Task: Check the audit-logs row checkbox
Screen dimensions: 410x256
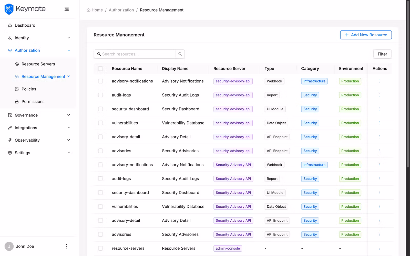Action: click(100, 95)
